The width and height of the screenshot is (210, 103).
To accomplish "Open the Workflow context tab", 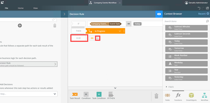I will pos(204,97).
